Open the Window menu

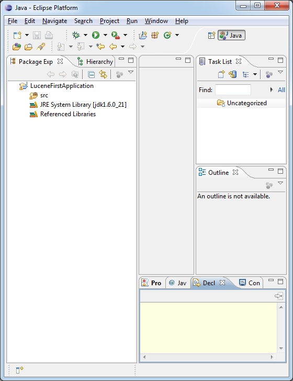point(156,21)
